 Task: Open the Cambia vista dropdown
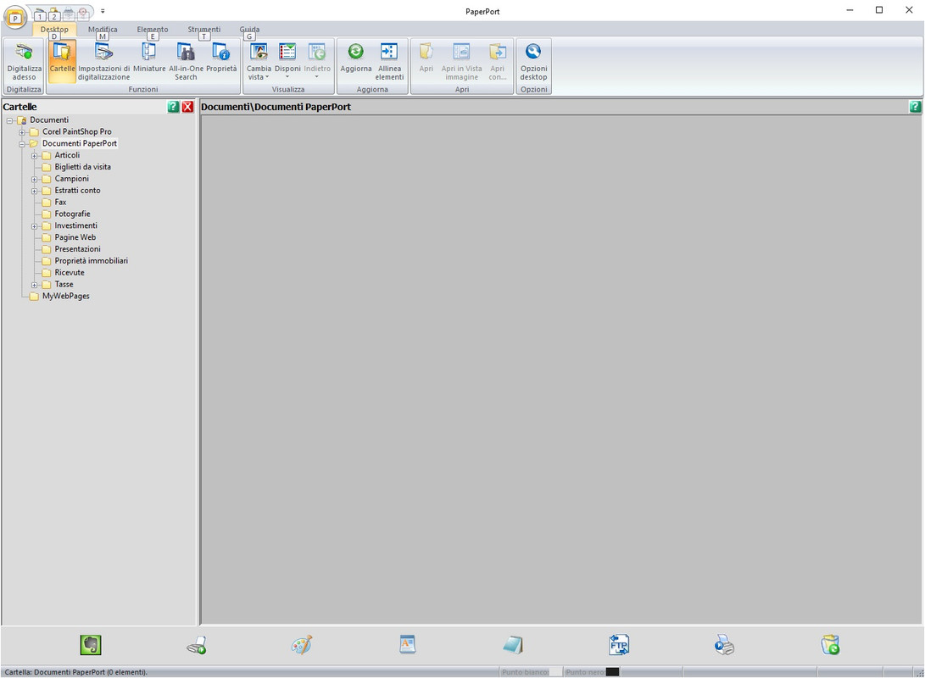(x=259, y=61)
